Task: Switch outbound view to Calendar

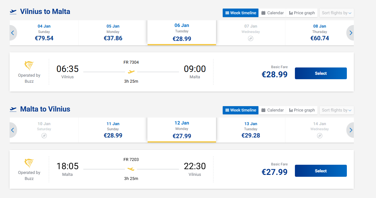Action: [x=272, y=13]
